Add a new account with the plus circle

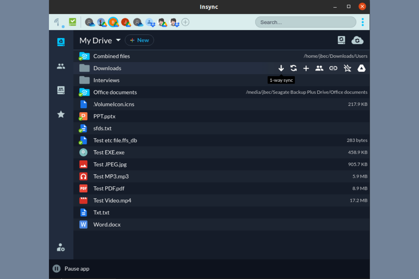185,22
